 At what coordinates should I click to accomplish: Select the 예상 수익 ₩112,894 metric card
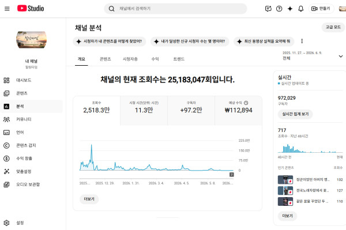[x=239, y=111]
